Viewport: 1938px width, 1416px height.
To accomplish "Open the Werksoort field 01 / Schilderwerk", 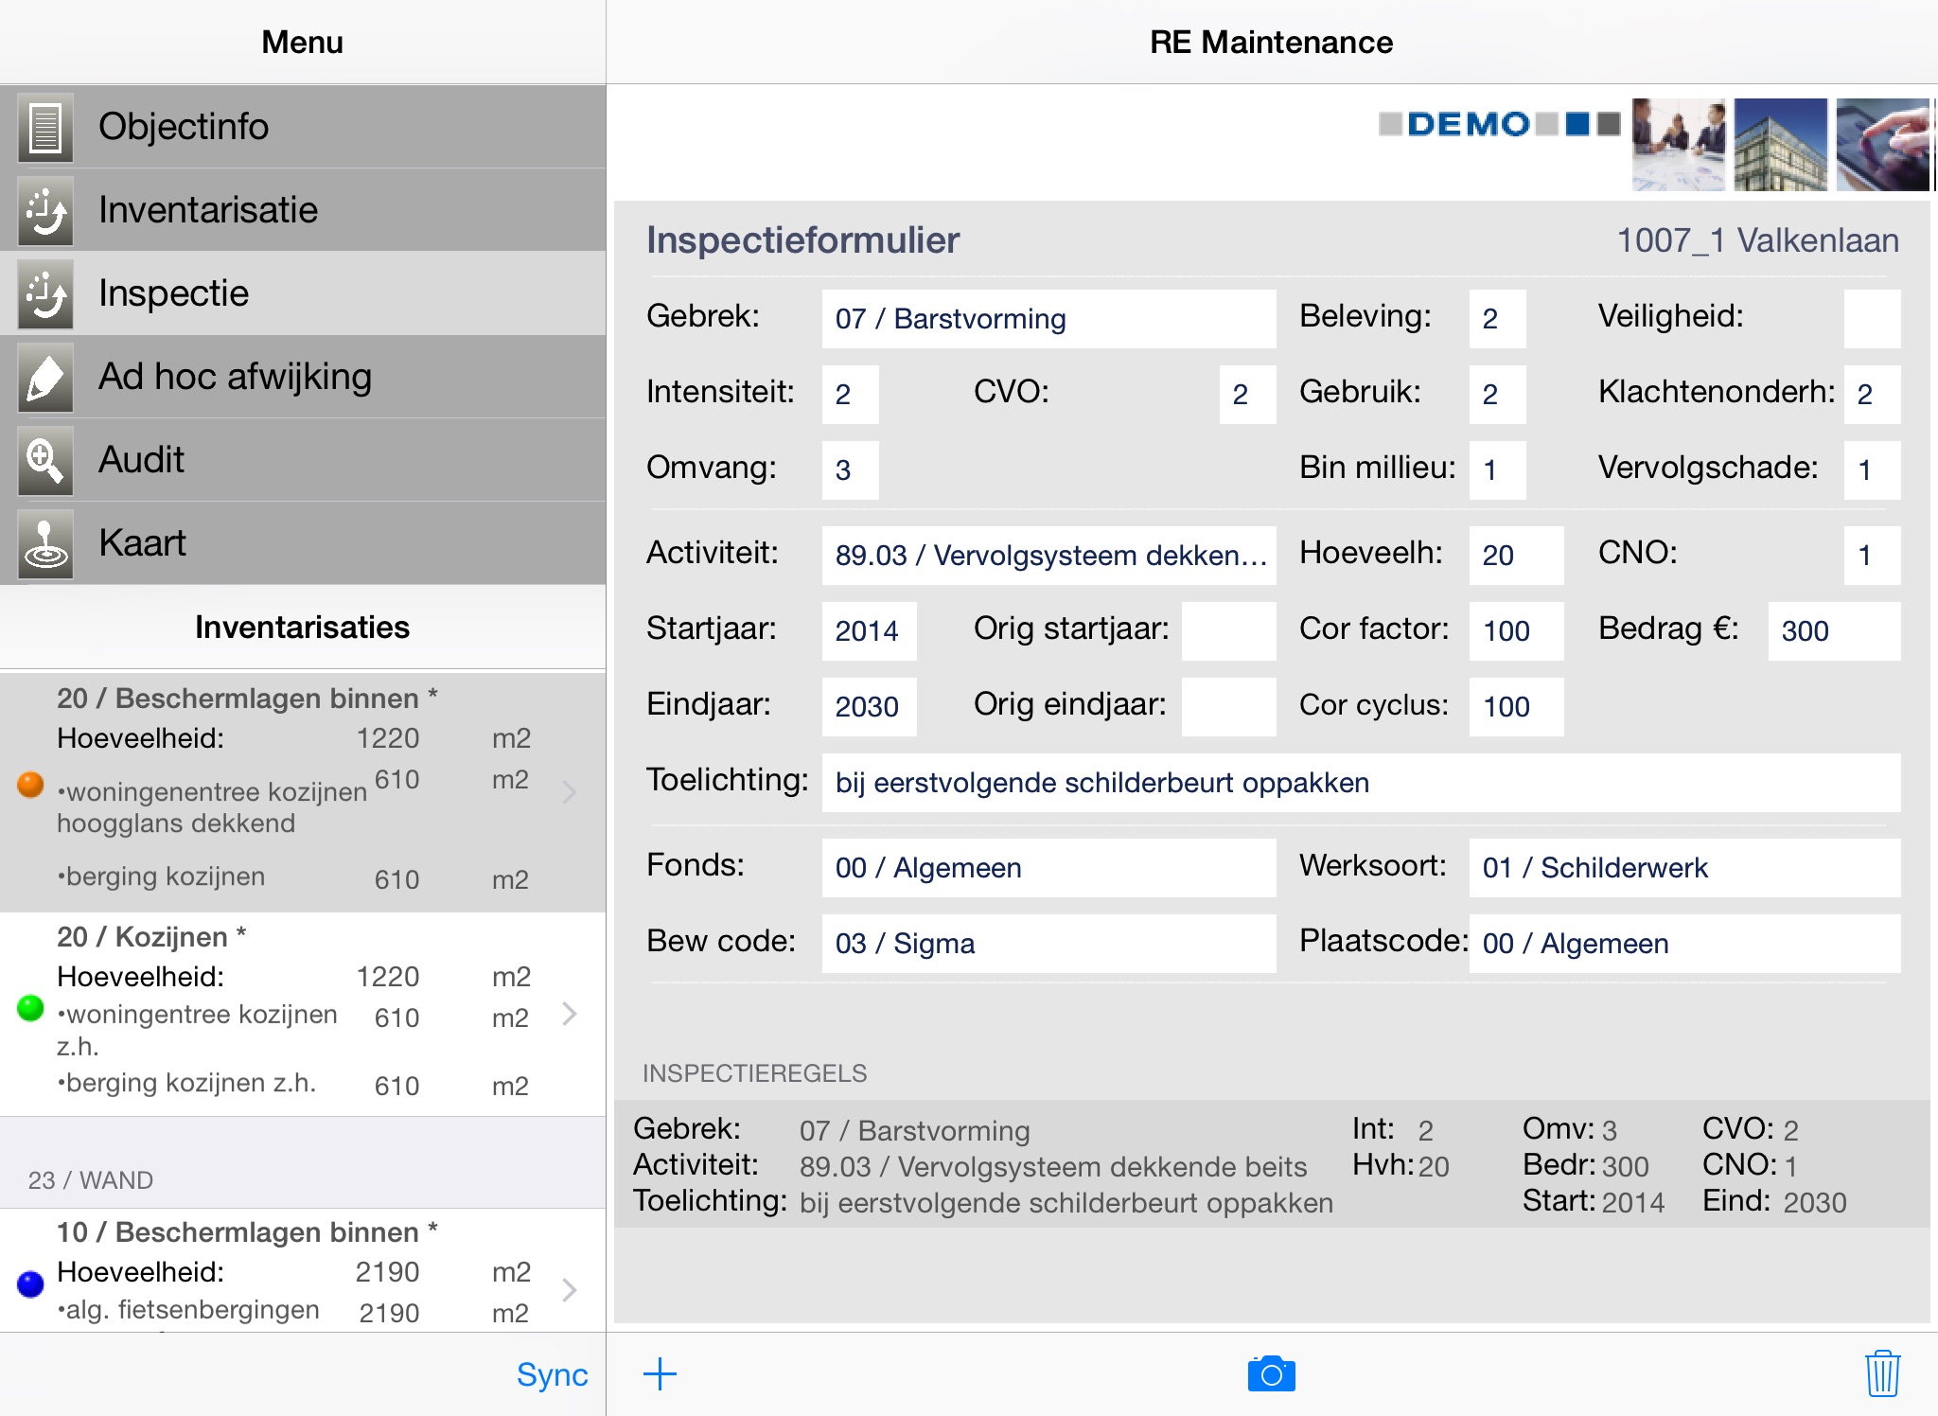I will pyautogui.click(x=1684, y=868).
